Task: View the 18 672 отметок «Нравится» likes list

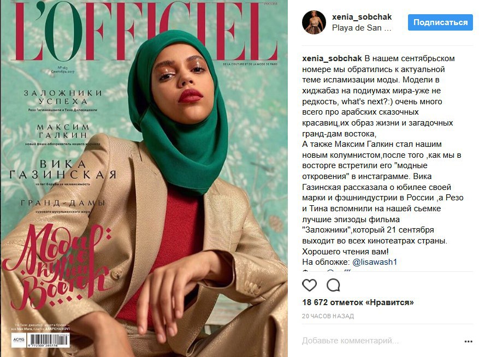Action: pyautogui.click(x=358, y=302)
